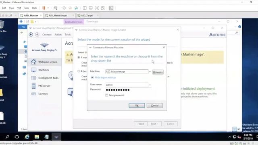Click the Windows taskbar search icon

click(7, 137)
